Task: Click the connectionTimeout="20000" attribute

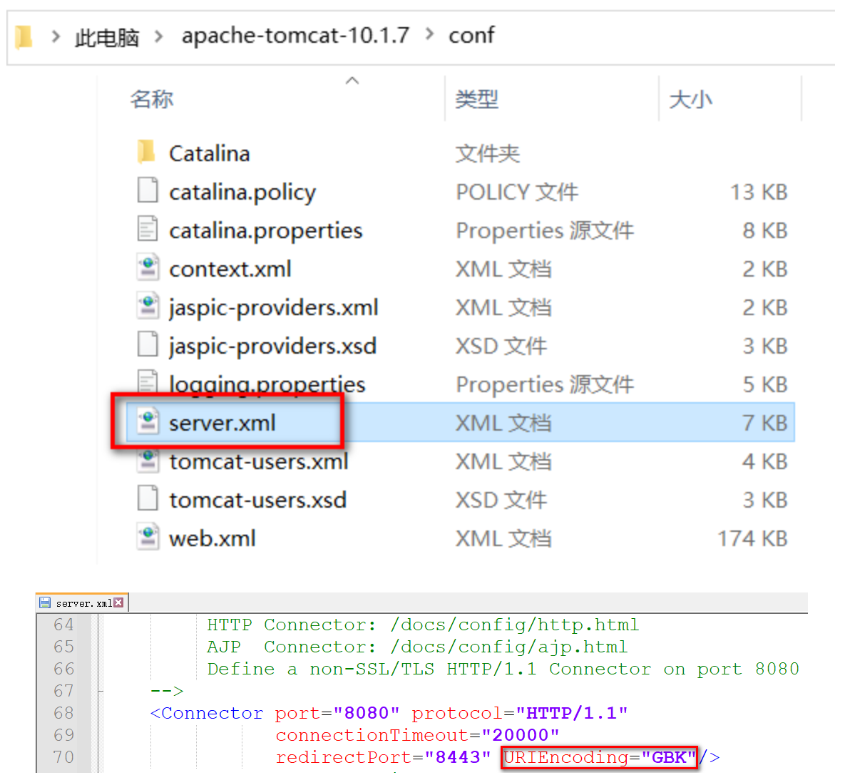Action: [x=418, y=735]
